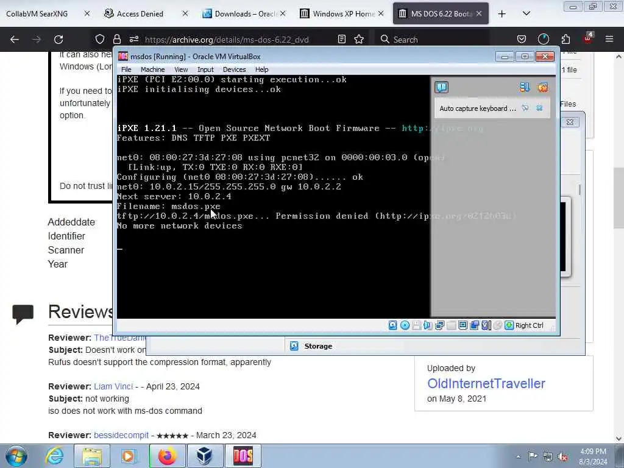The height and width of the screenshot is (468, 624).
Task: Click the Action Center flag tray icon
Action: coord(533,456)
